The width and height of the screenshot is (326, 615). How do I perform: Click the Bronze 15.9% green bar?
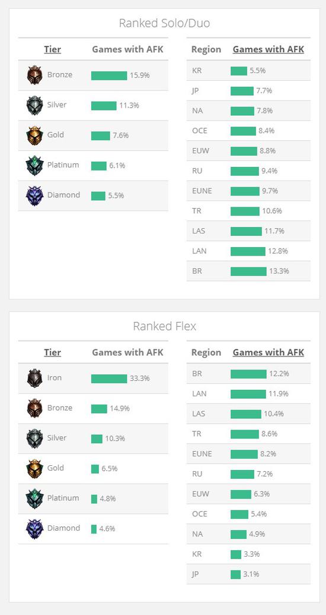pos(109,75)
